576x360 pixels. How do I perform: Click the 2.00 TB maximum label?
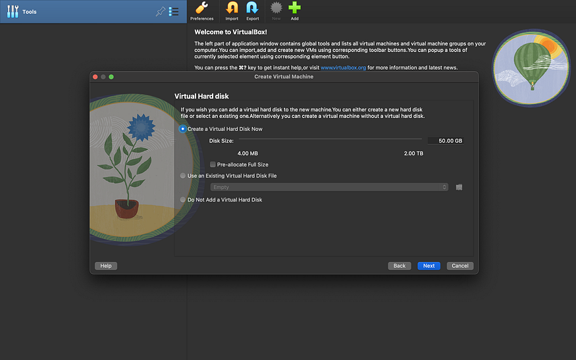(x=413, y=153)
